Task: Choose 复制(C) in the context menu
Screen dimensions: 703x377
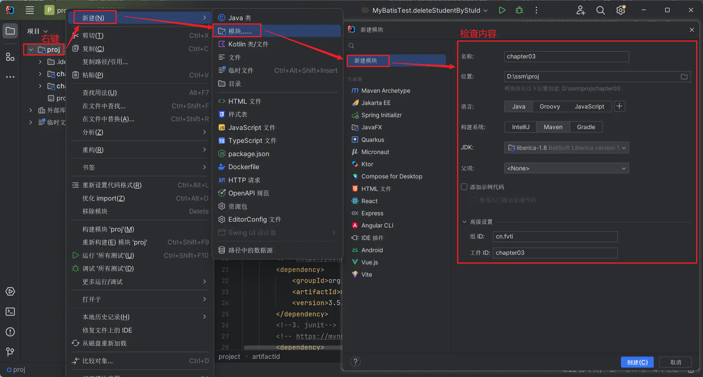Action: [x=140, y=48]
